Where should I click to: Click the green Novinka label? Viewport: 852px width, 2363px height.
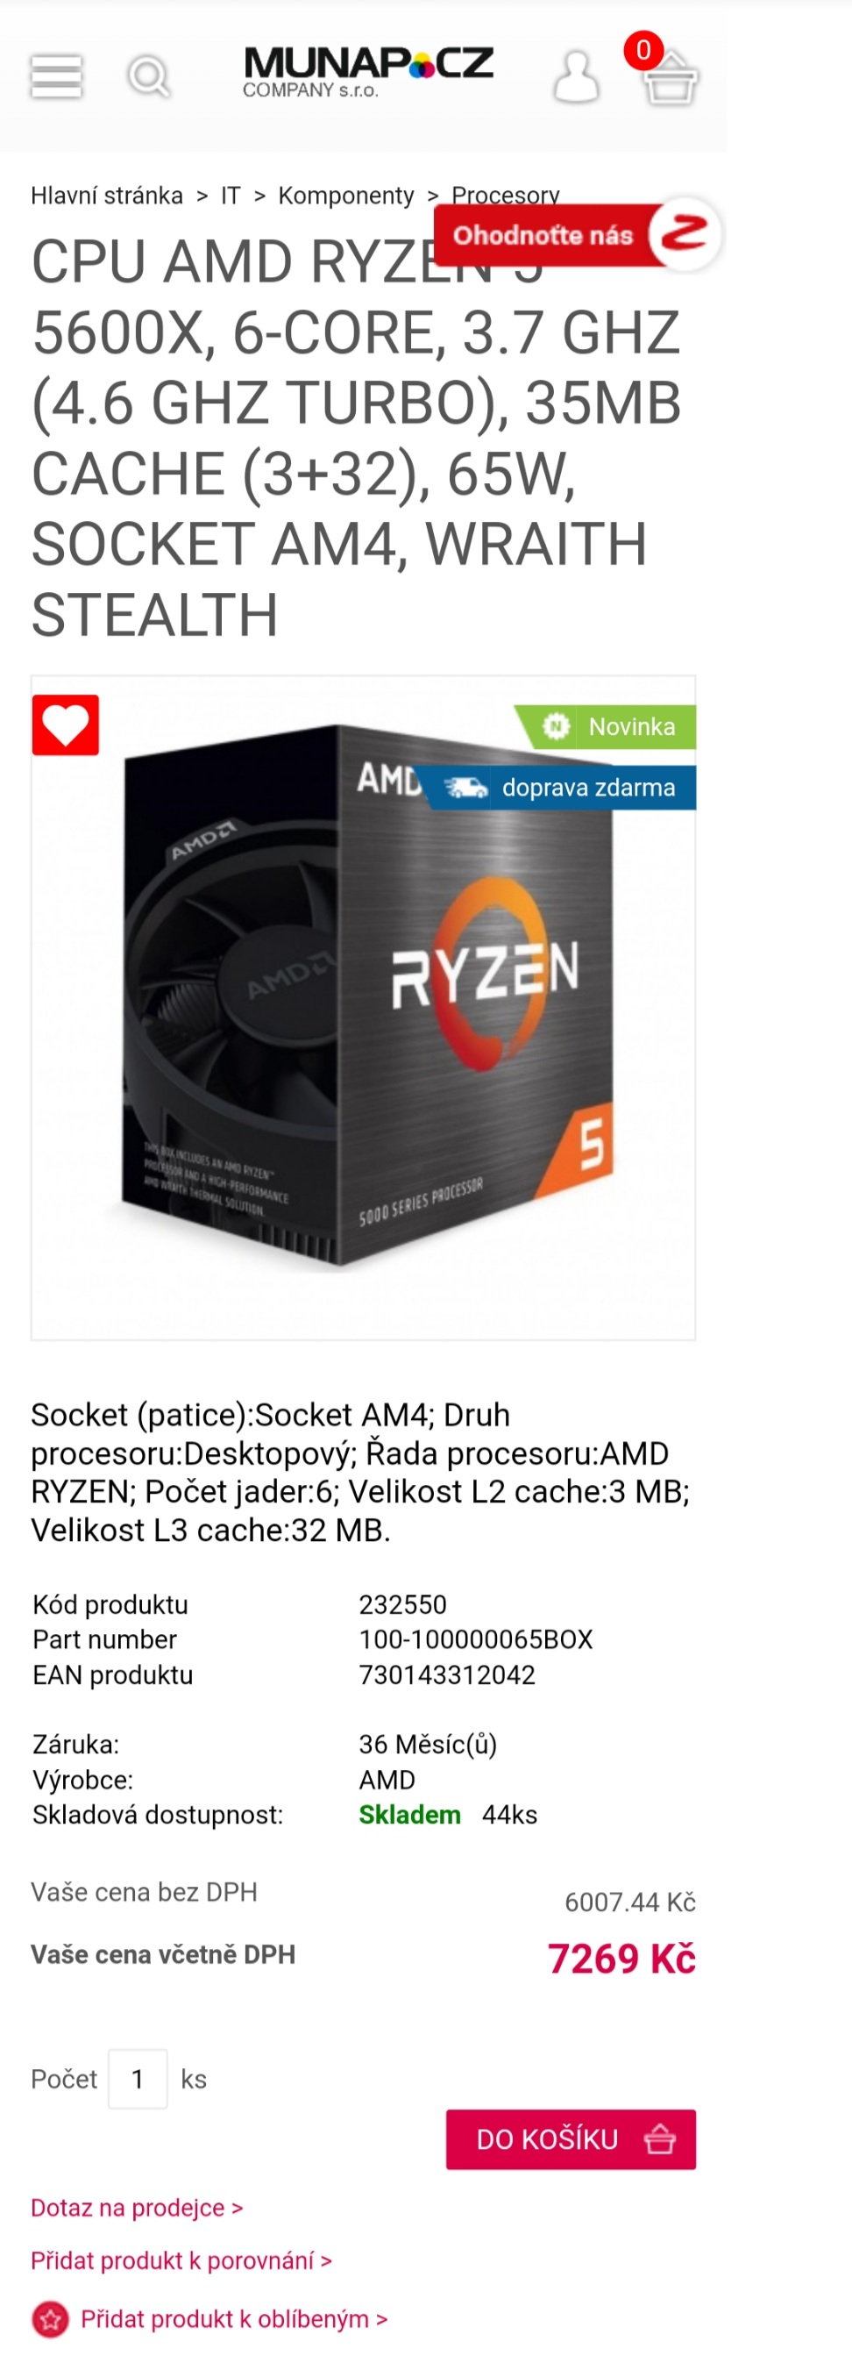pos(605,726)
